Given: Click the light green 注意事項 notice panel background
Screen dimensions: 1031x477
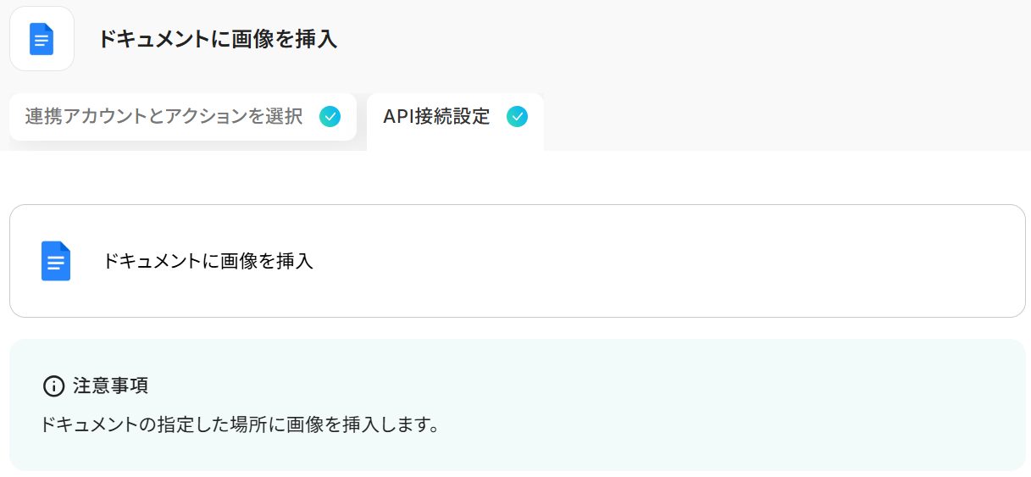Looking at the screenshot, I should pyautogui.click(x=720, y=398).
